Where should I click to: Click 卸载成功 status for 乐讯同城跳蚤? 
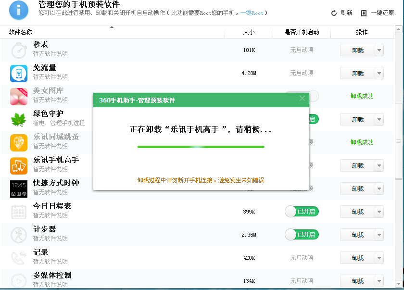coord(362,142)
